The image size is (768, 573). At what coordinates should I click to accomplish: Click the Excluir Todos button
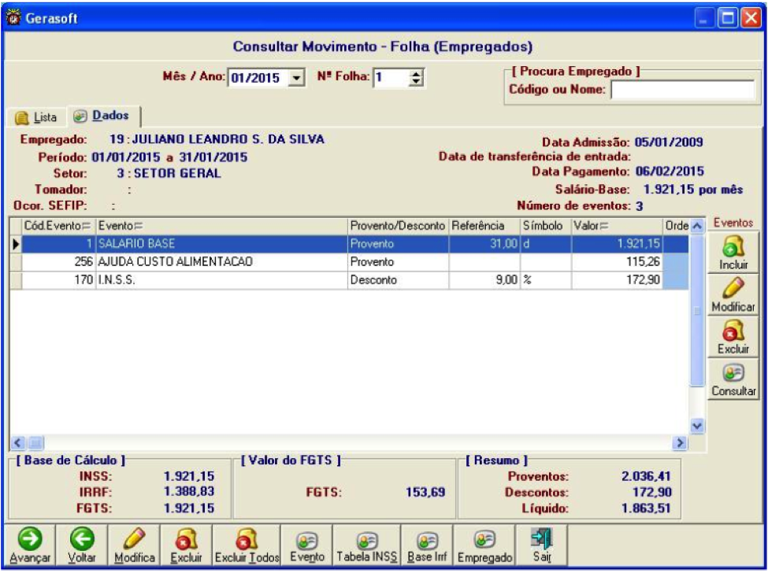tap(247, 545)
